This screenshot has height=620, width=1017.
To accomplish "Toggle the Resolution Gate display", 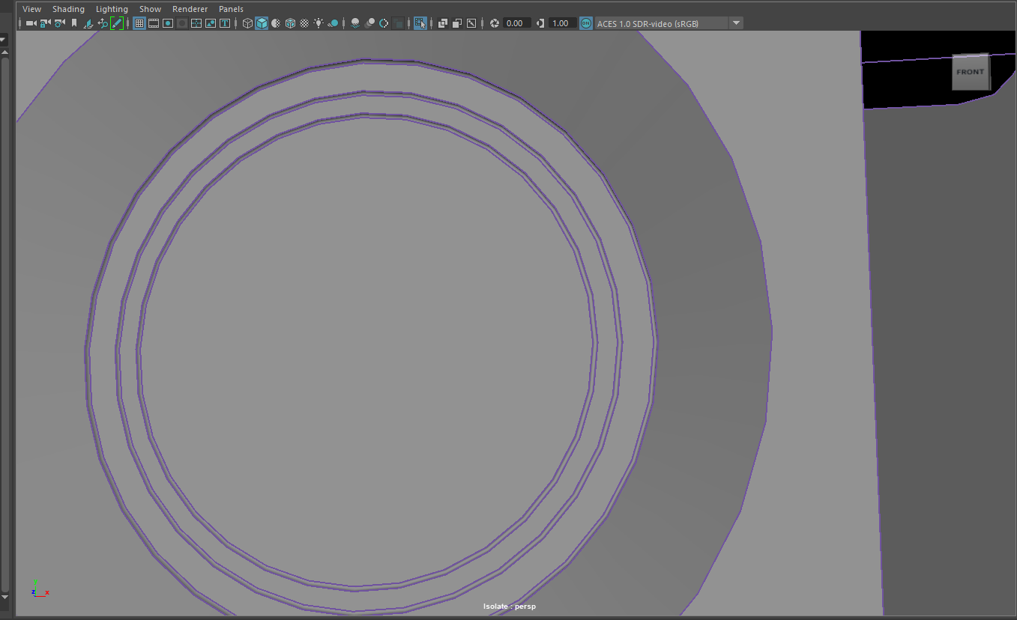I will [168, 23].
